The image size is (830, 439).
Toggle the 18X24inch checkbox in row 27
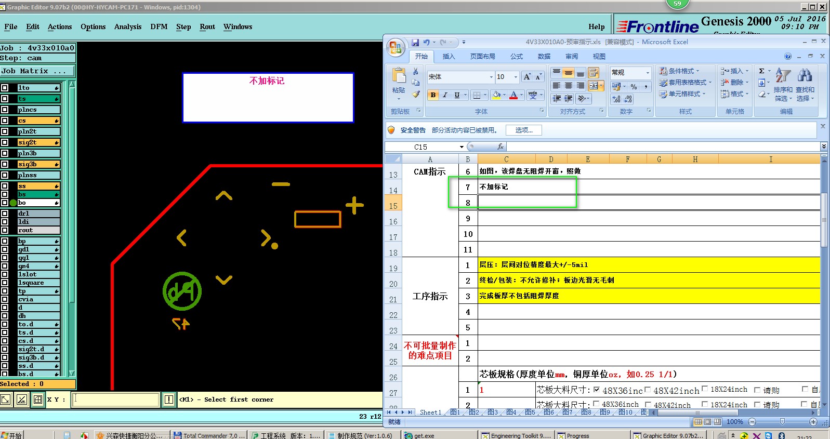tap(705, 389)
